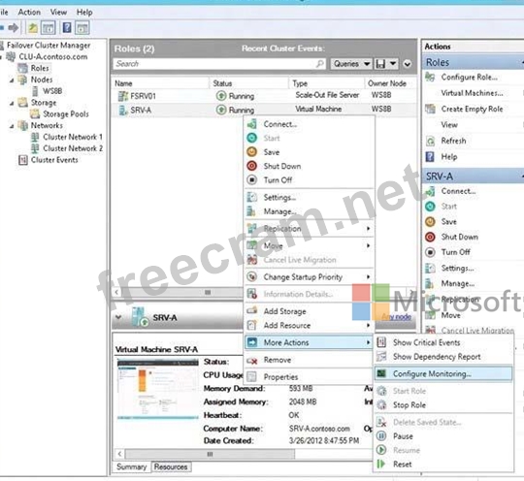Click the up-one-level folder toolbar icon
Viewport: 524px width, 481px height.
tap(33, 28)
